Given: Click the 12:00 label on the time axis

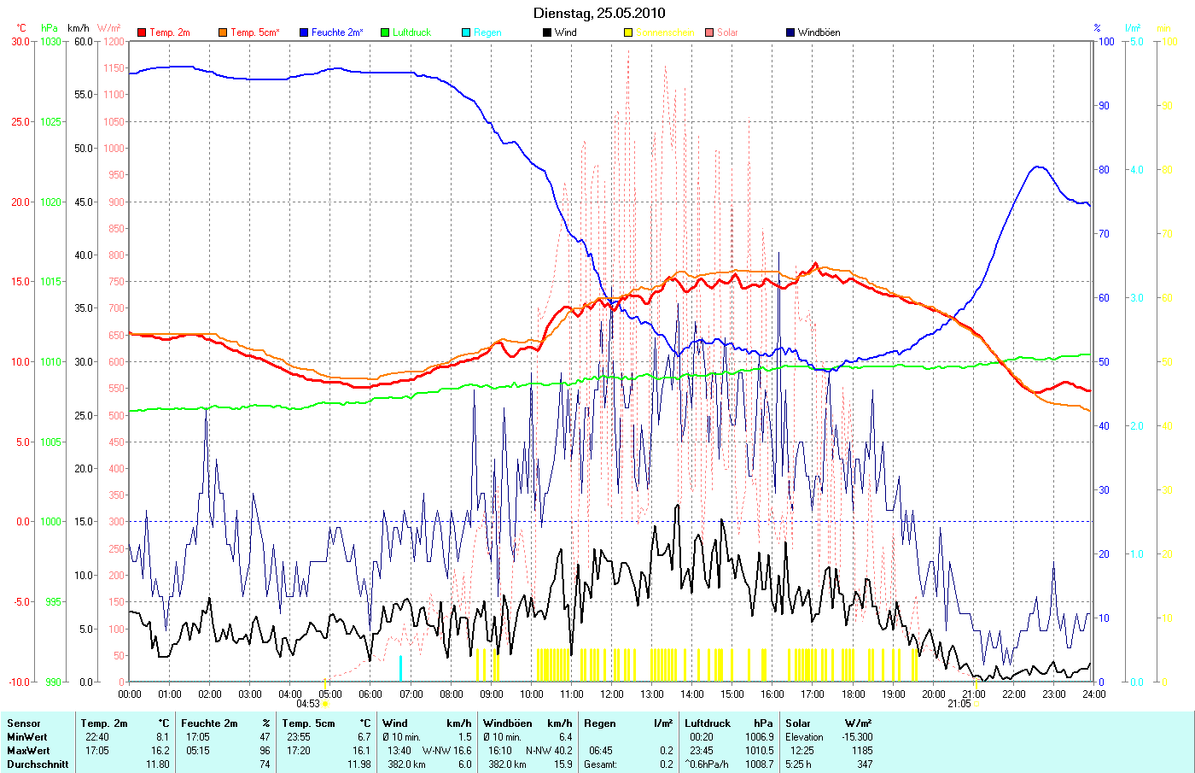Looking at the screenshot, I should tap(612, 694).
